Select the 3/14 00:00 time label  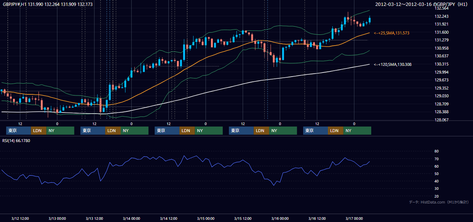[x=131, y=218]
